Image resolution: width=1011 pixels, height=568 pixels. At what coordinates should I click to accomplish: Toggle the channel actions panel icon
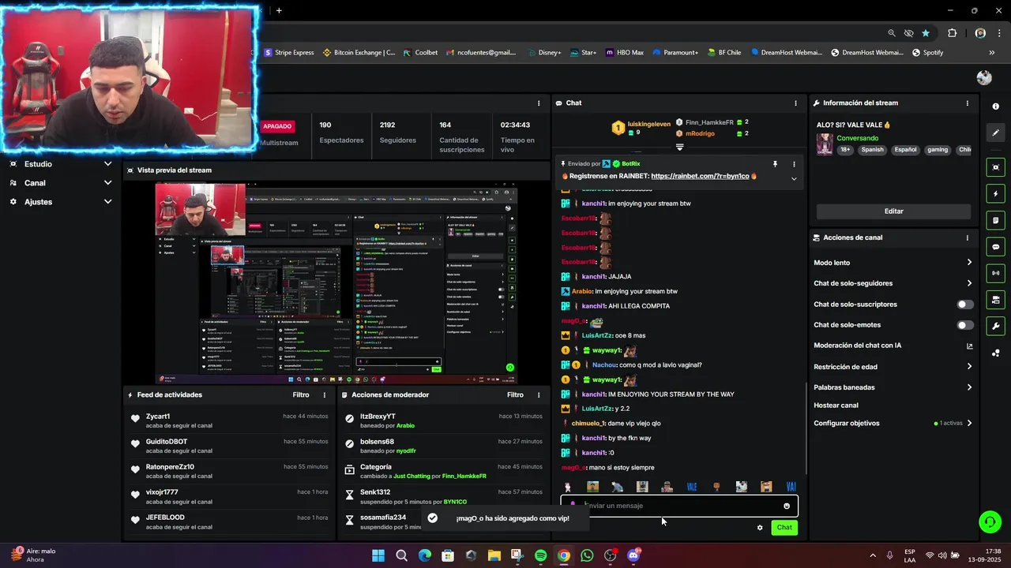point(996,300)
